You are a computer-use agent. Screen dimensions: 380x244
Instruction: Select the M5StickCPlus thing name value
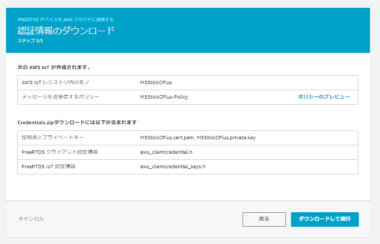tap(156, 82)
